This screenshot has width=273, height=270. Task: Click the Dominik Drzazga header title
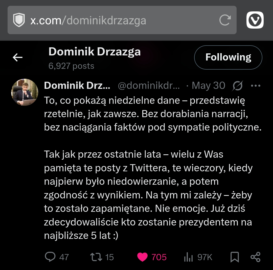click(x=95, y=52)
